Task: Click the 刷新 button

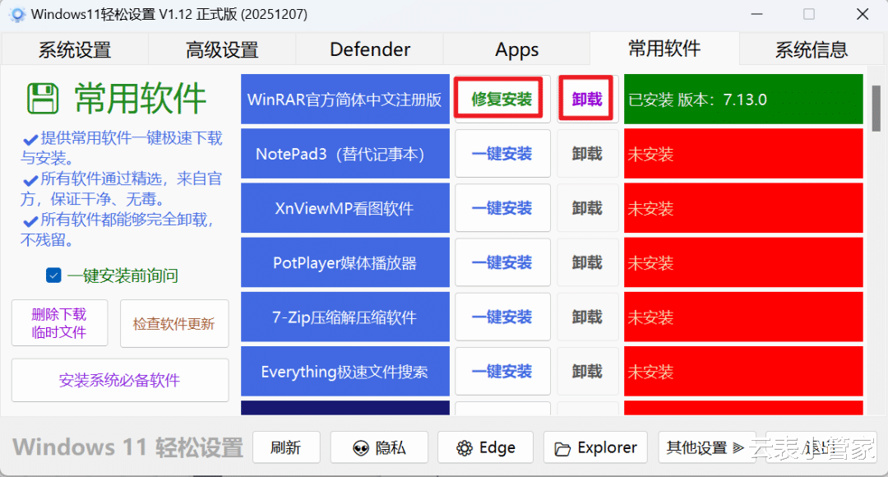Action: [286, 447]
